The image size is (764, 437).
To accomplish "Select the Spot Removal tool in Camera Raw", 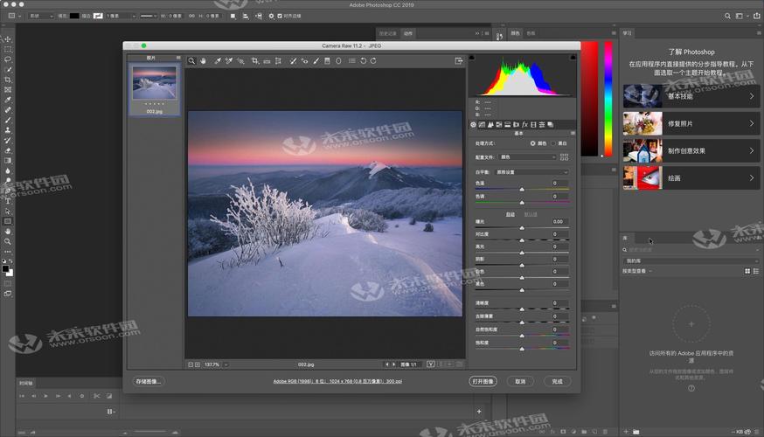I will pos(293,61).
